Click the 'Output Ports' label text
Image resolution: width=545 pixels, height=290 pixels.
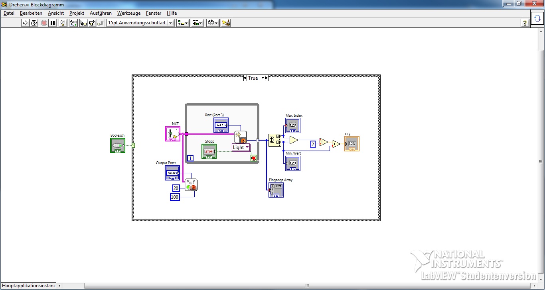(x=166, y=163)
